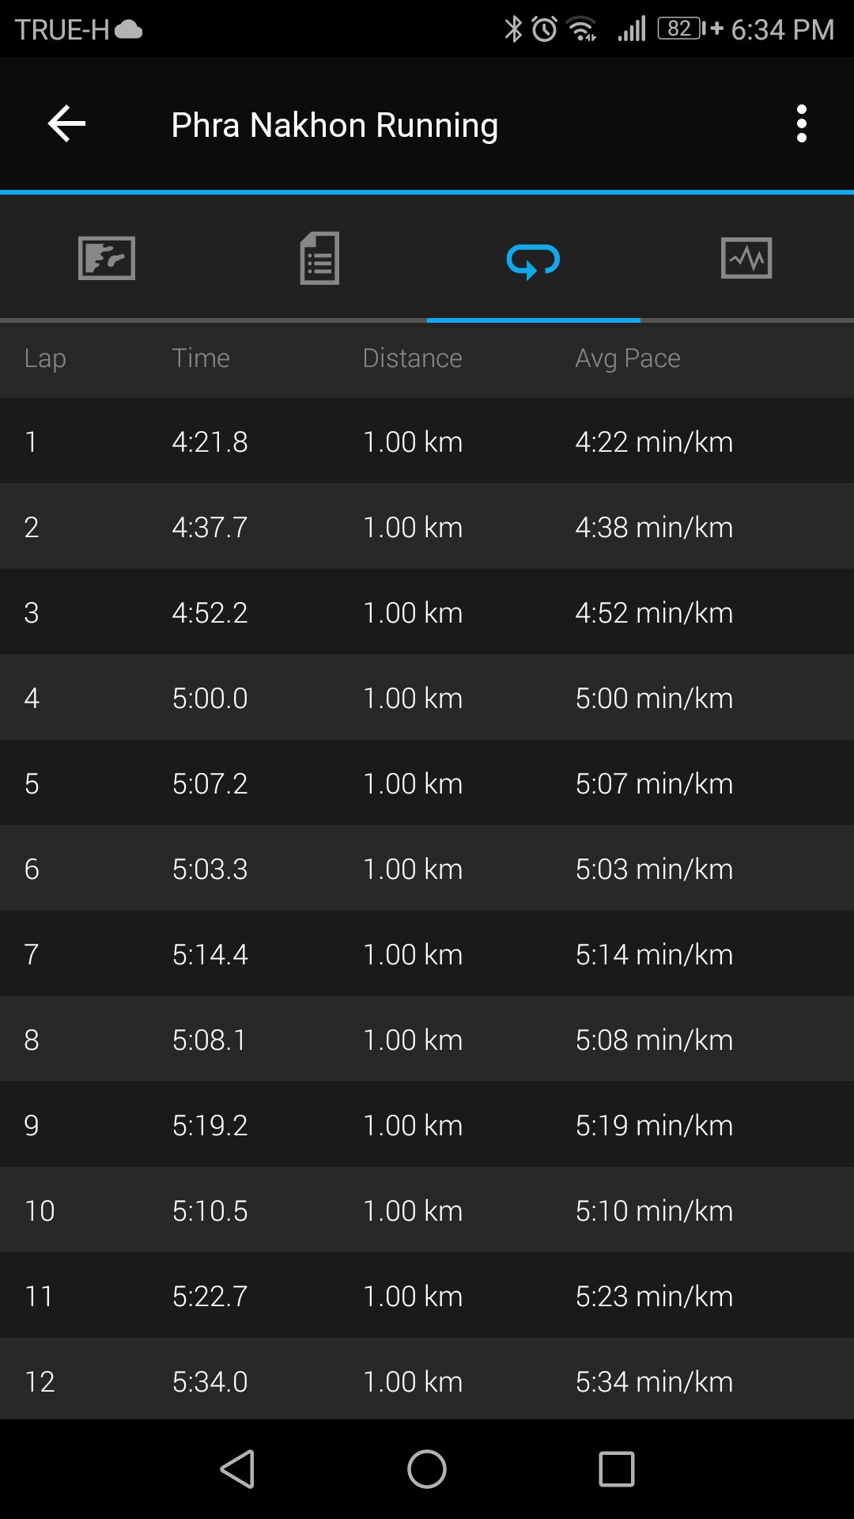The height and width of the screenshot is (1519, 854).
Task: Tap the Bluetooth status icon
Action: (513, 29)
